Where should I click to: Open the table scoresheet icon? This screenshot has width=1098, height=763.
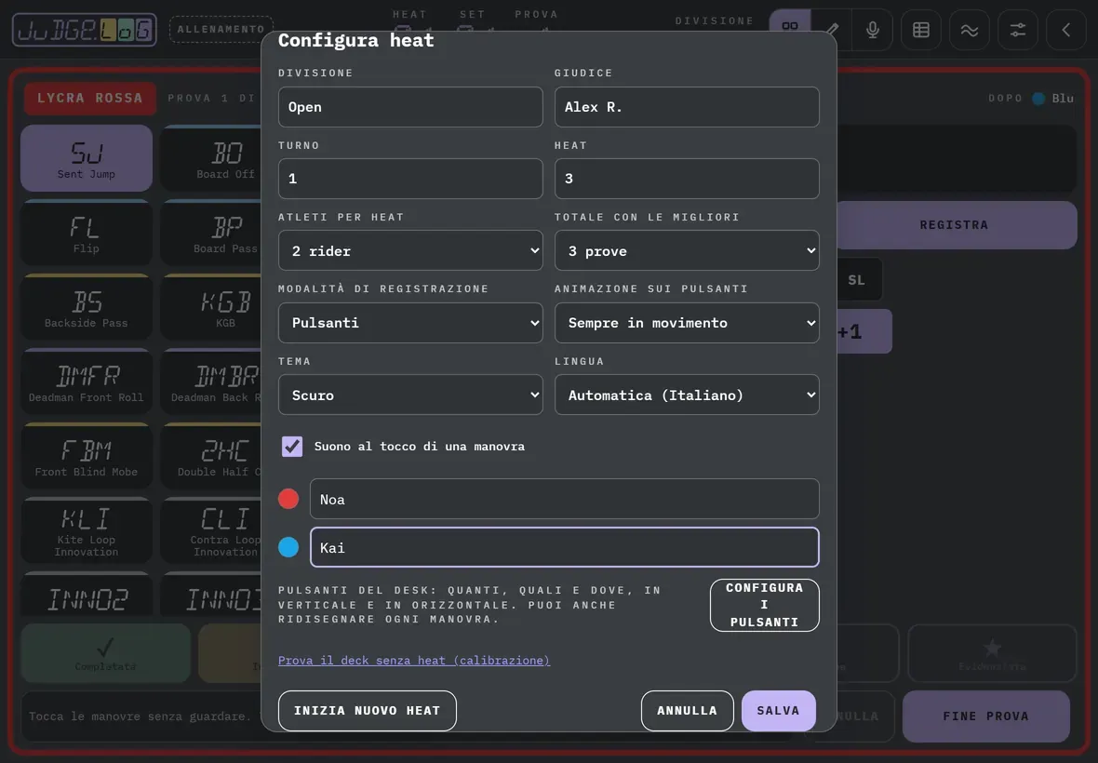(x=921, y=30)
